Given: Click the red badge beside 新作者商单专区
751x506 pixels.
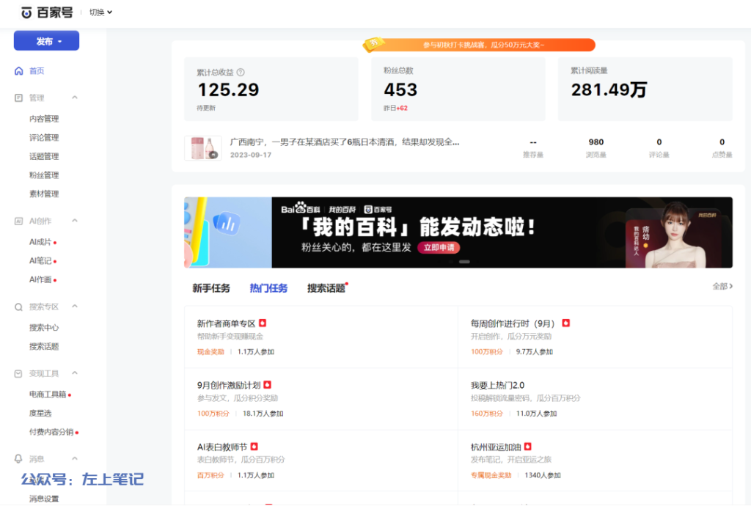Looking at the screenshot, I should (263, 323).
